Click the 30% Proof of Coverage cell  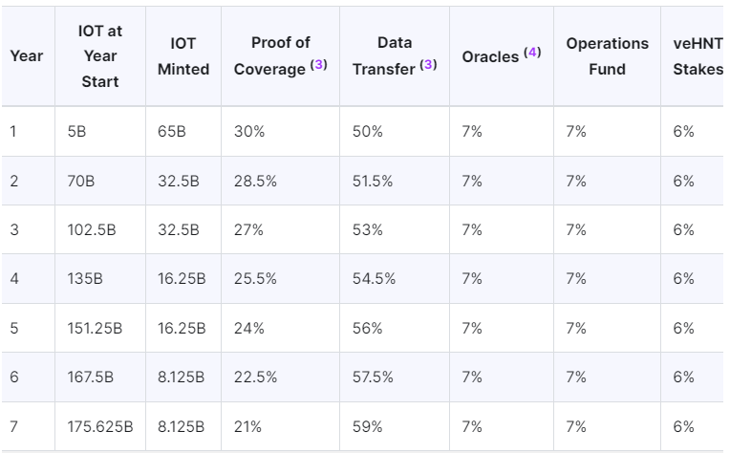(248, 132)
